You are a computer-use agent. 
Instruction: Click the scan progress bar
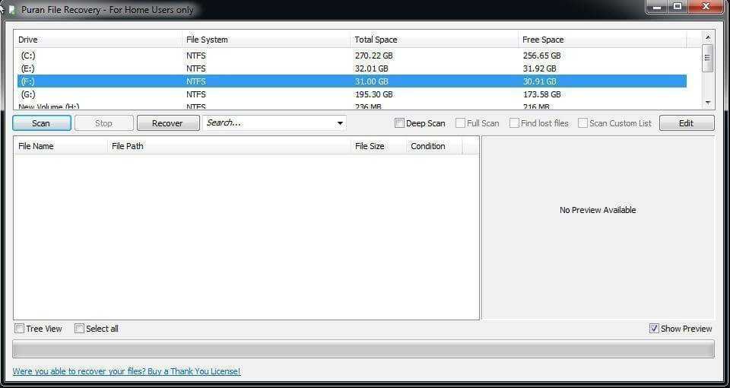tap(363, 349)
